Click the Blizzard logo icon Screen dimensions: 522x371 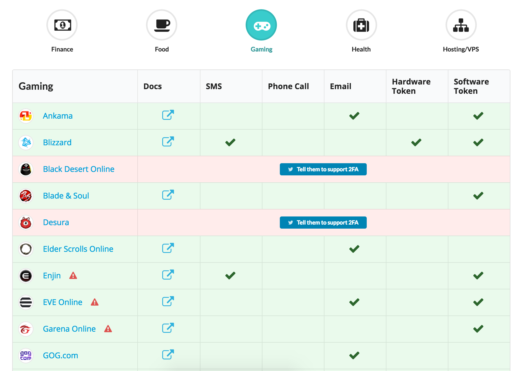pos(26,143)
